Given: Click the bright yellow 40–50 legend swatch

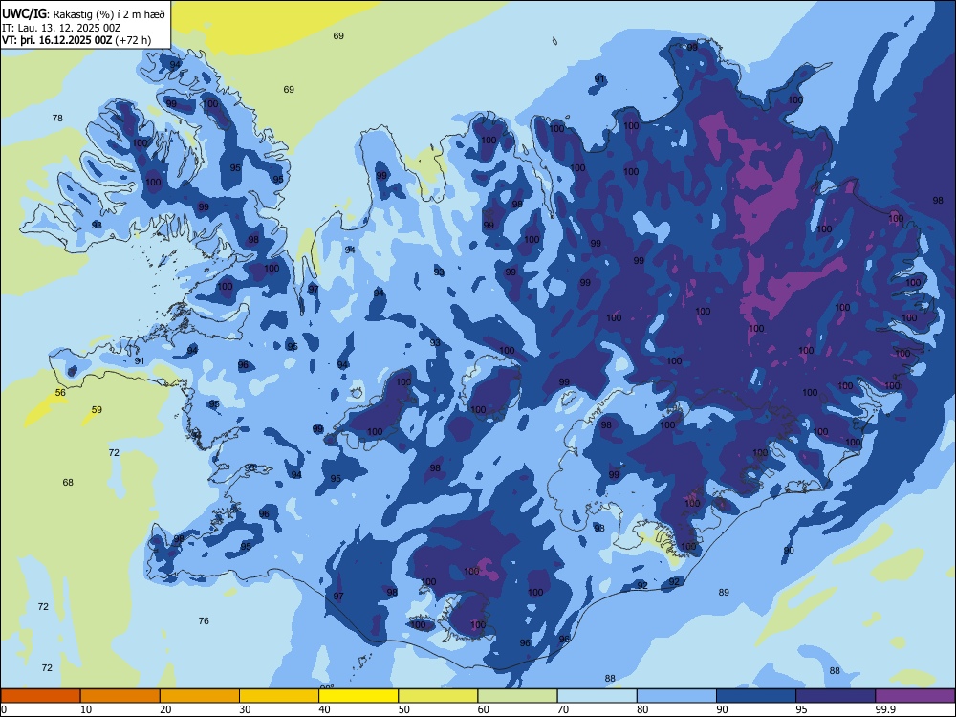Looking at the screenshot, I should (x=358, y=696).
